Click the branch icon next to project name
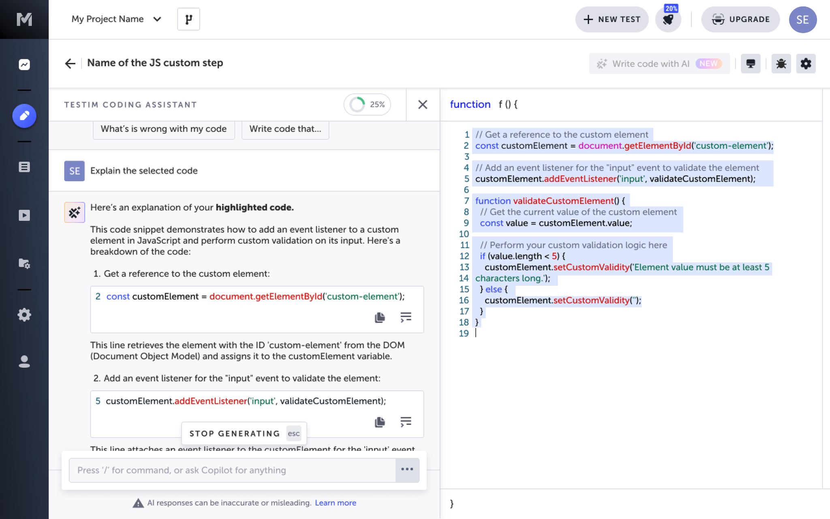Image resolution: width=830 pixels, height=519 pixels. tap(188, 19)
